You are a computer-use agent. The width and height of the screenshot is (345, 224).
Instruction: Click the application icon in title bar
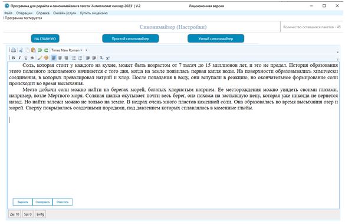point(6,6)
